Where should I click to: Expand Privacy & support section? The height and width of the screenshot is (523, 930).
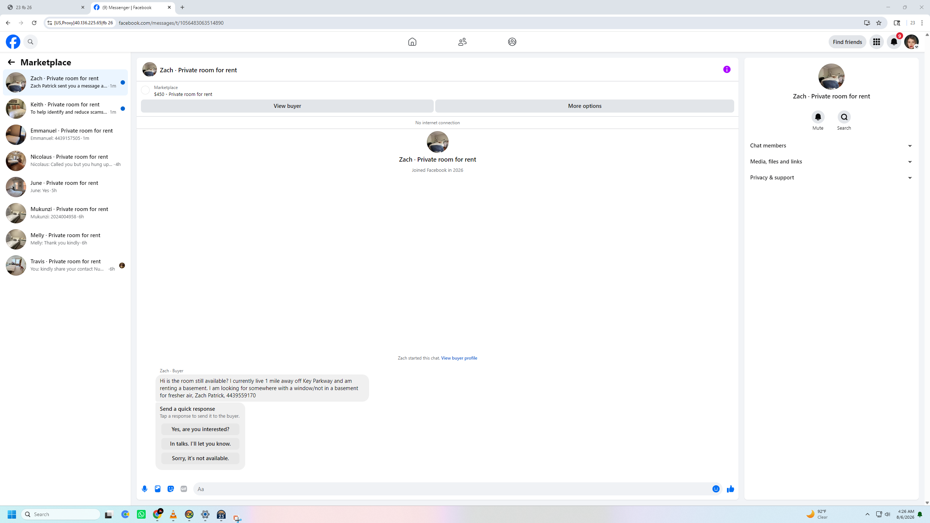point(831,178)
